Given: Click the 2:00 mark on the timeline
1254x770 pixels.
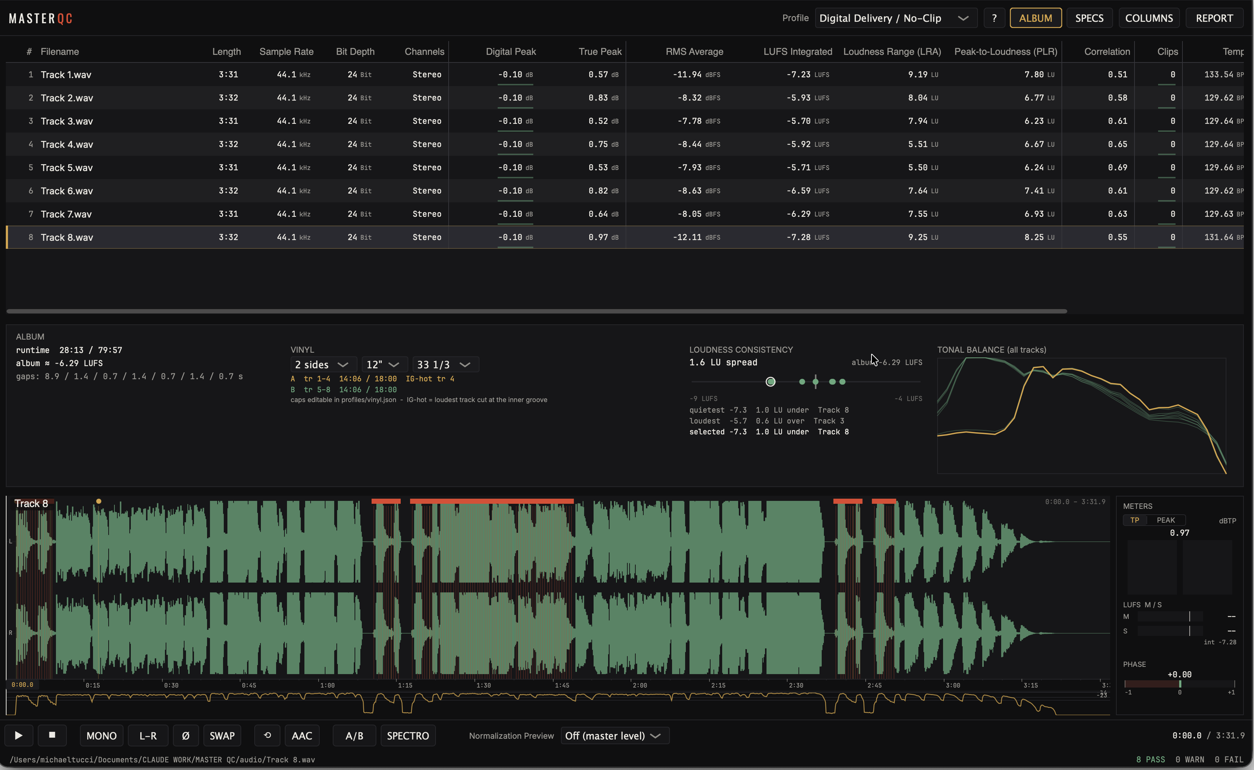Looking at the screenshot, I should click(640, 685).
